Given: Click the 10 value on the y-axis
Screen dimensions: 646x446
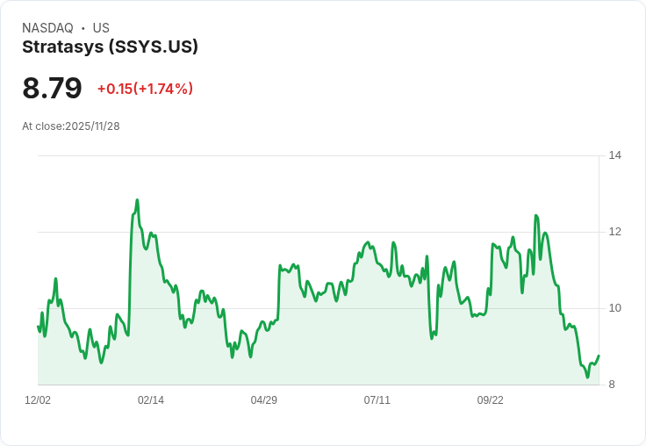Looking at the screenshot, I should 614,308.
